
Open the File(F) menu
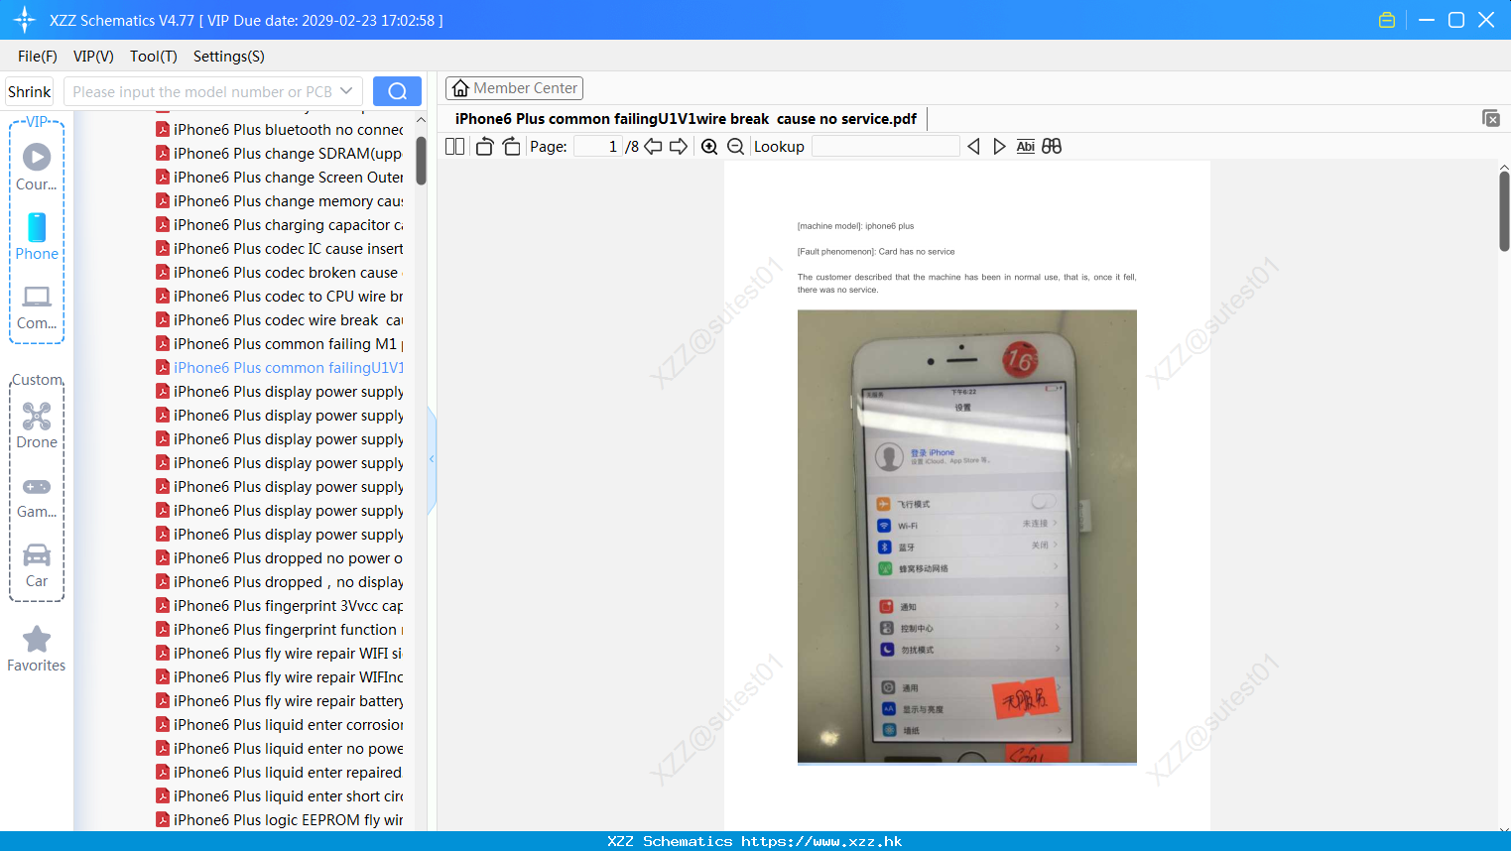38,57
